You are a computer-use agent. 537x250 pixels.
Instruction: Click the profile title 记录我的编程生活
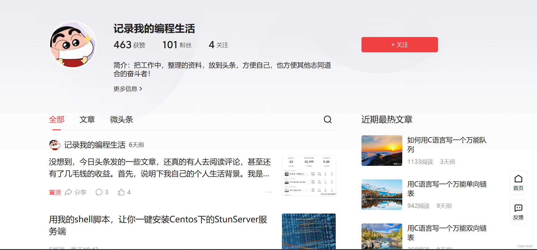tap(154, 29)
